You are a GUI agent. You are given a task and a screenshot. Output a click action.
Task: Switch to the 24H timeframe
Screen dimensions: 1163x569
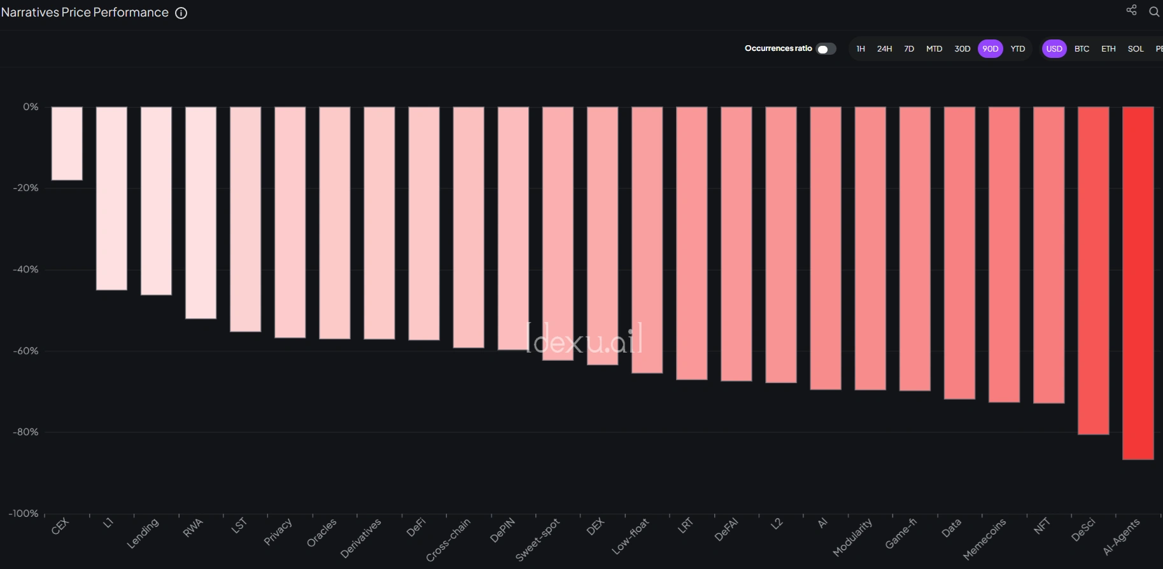884,49
